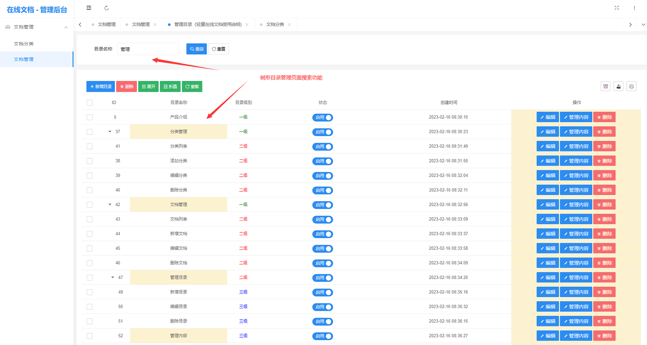This screenshot has width=647, height=345.
Task: Check the select-all checkbox in table header
Action: pyautogui.click(x=90, y=103)
